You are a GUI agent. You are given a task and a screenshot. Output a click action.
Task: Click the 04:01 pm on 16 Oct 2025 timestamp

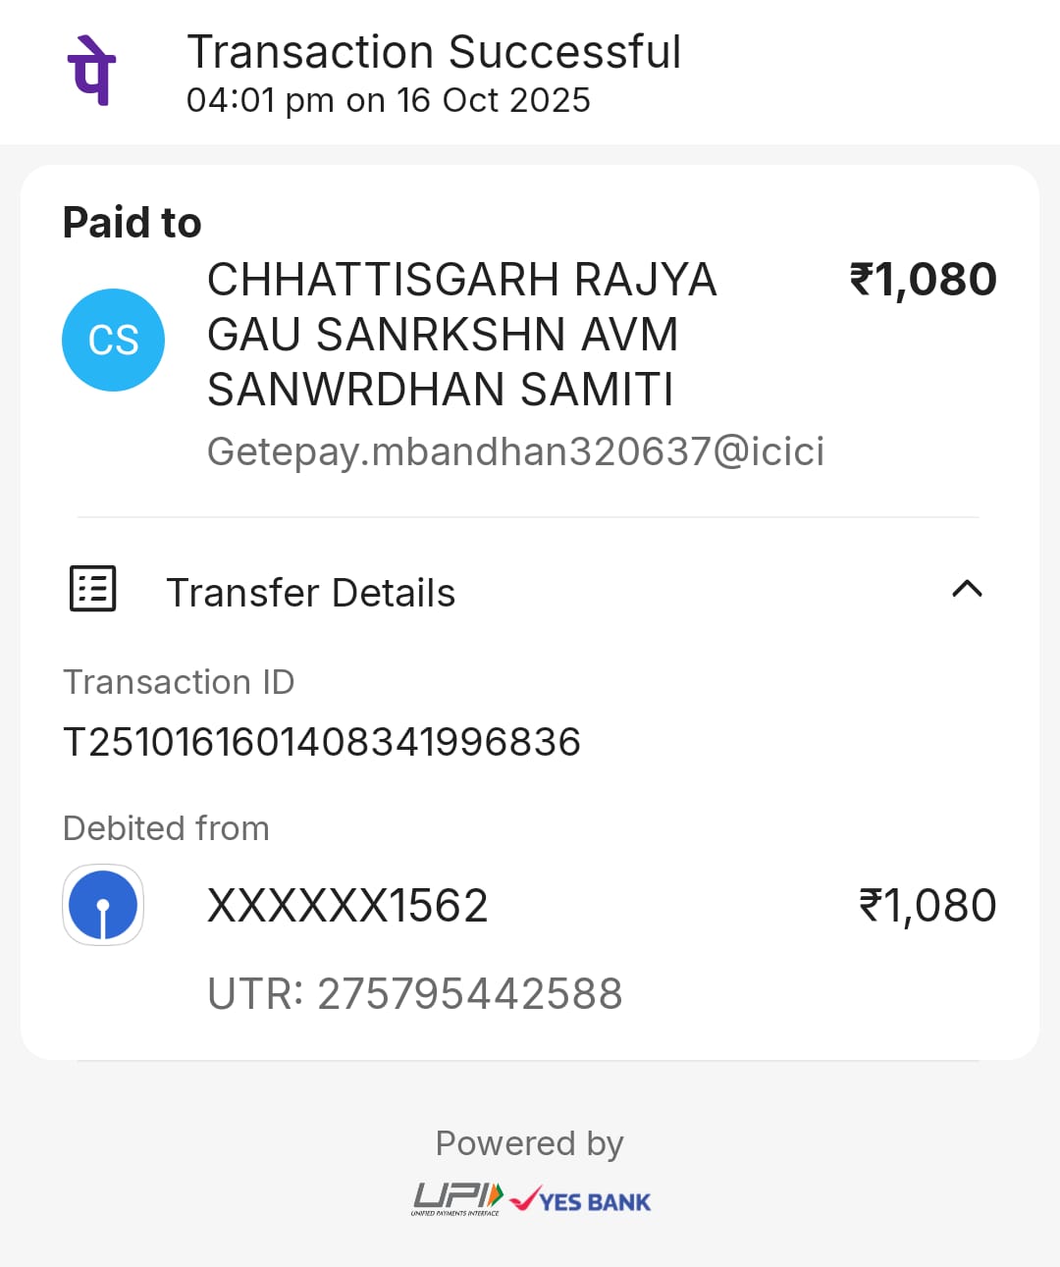(x=389, y=100)
